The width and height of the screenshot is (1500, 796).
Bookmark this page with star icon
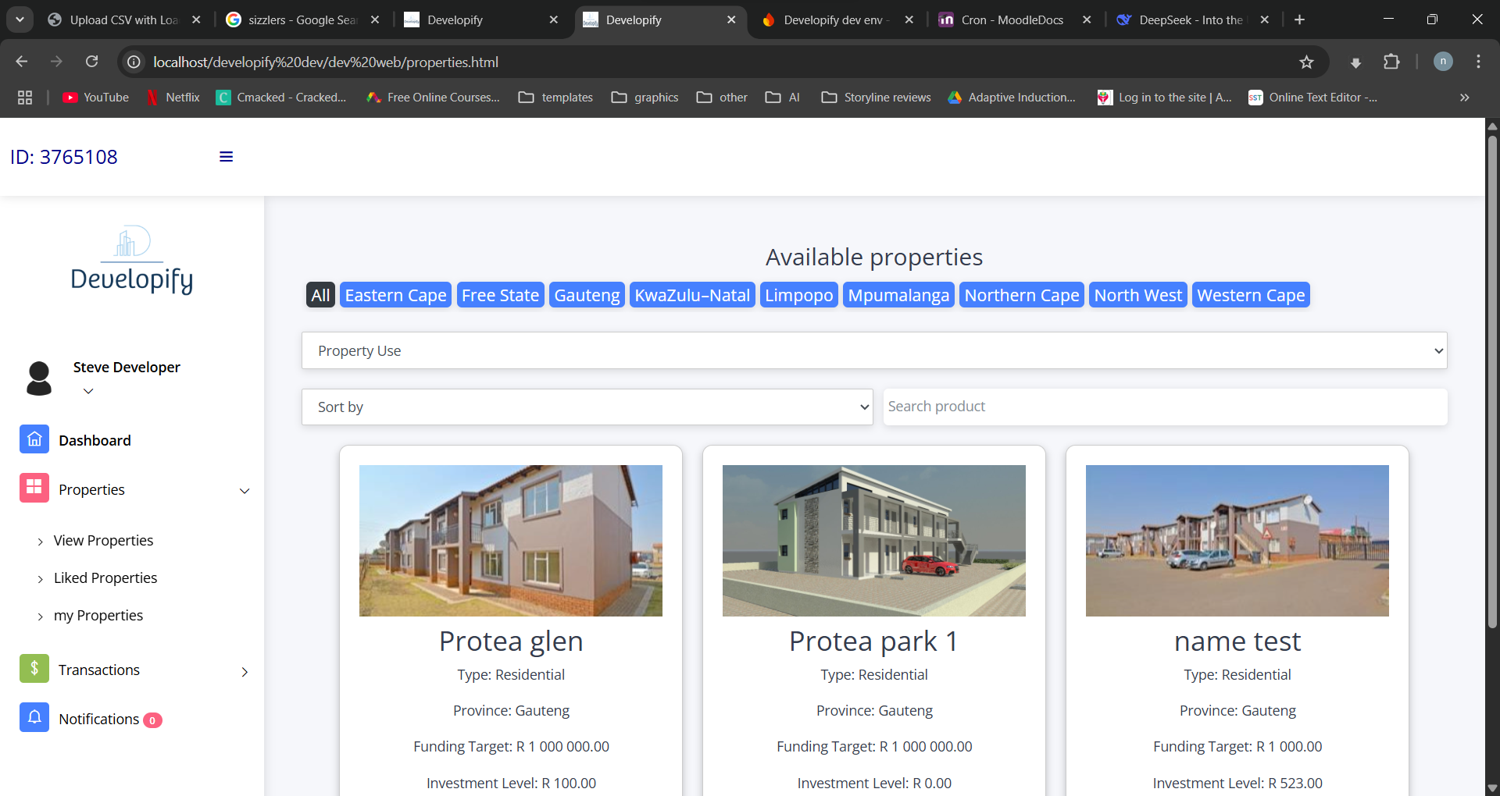(x=1306, y=62)
